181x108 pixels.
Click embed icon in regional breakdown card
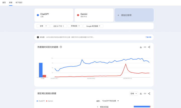[145, 94]
